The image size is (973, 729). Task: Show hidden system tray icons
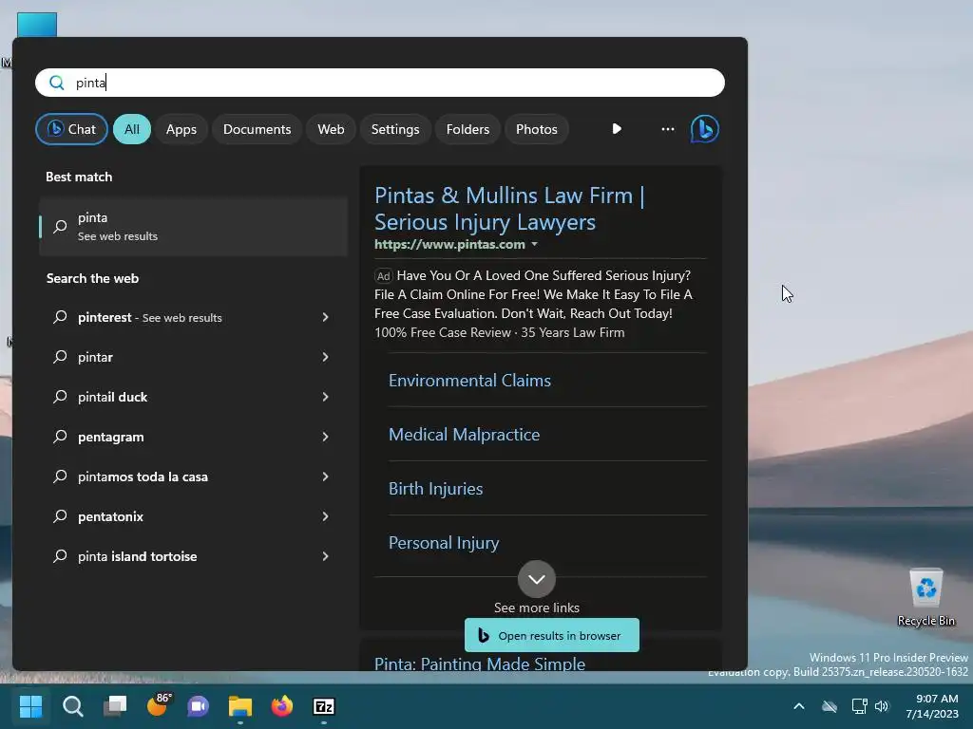799,706
